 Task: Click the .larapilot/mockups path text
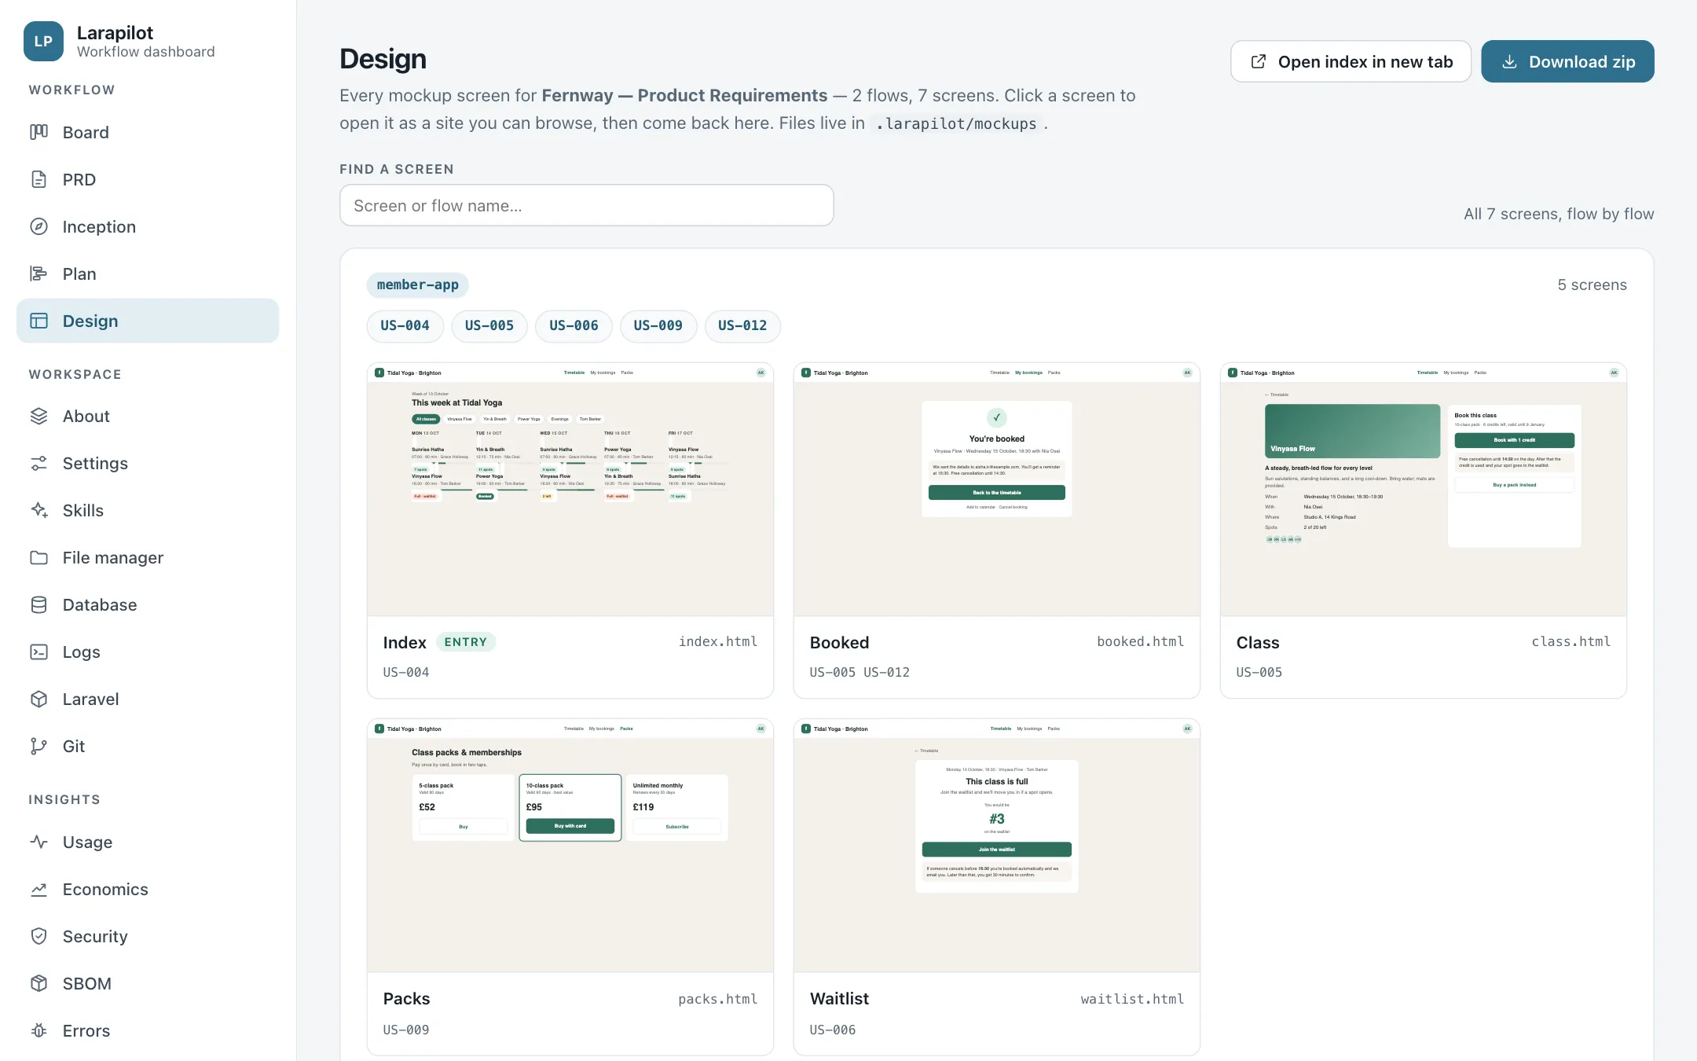point(955,123)
